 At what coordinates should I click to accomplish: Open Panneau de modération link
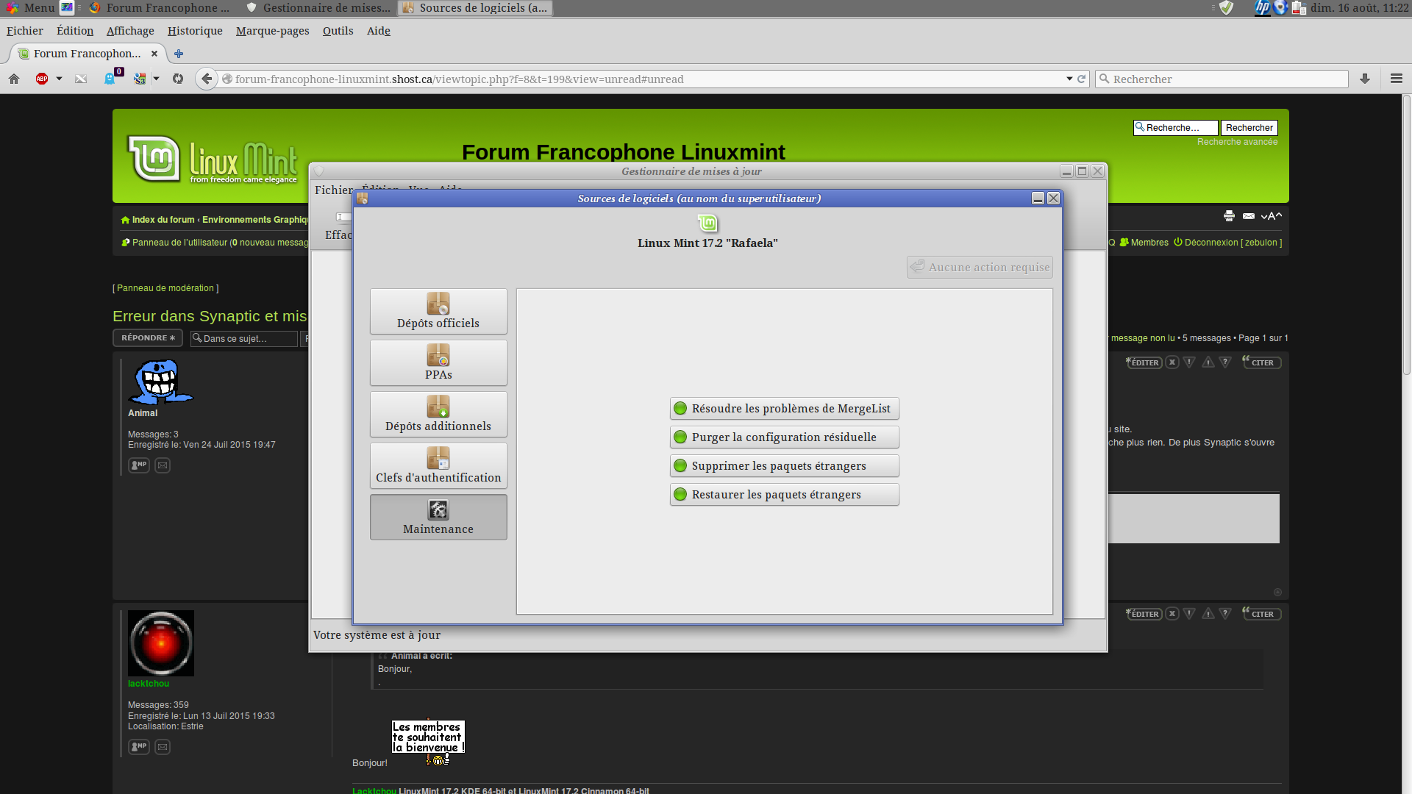[165, 288]
